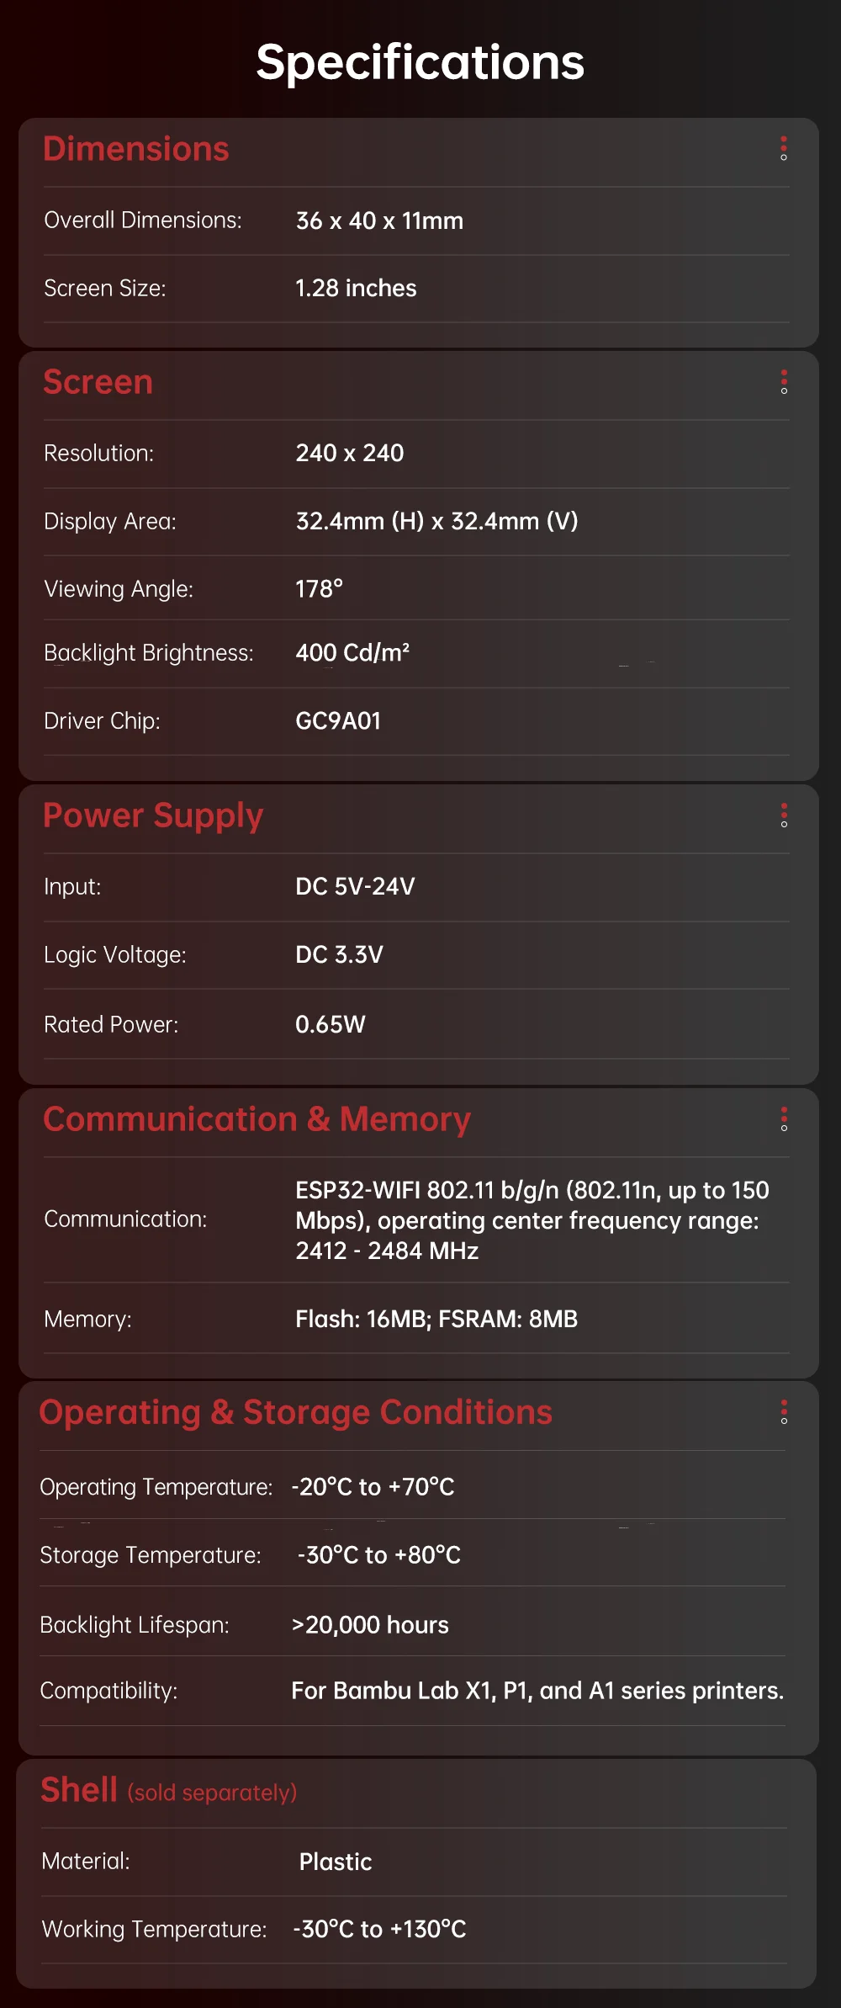Click the Shell section heading
This screenshot has width=841, height=2008.
tap(79, 1790)
